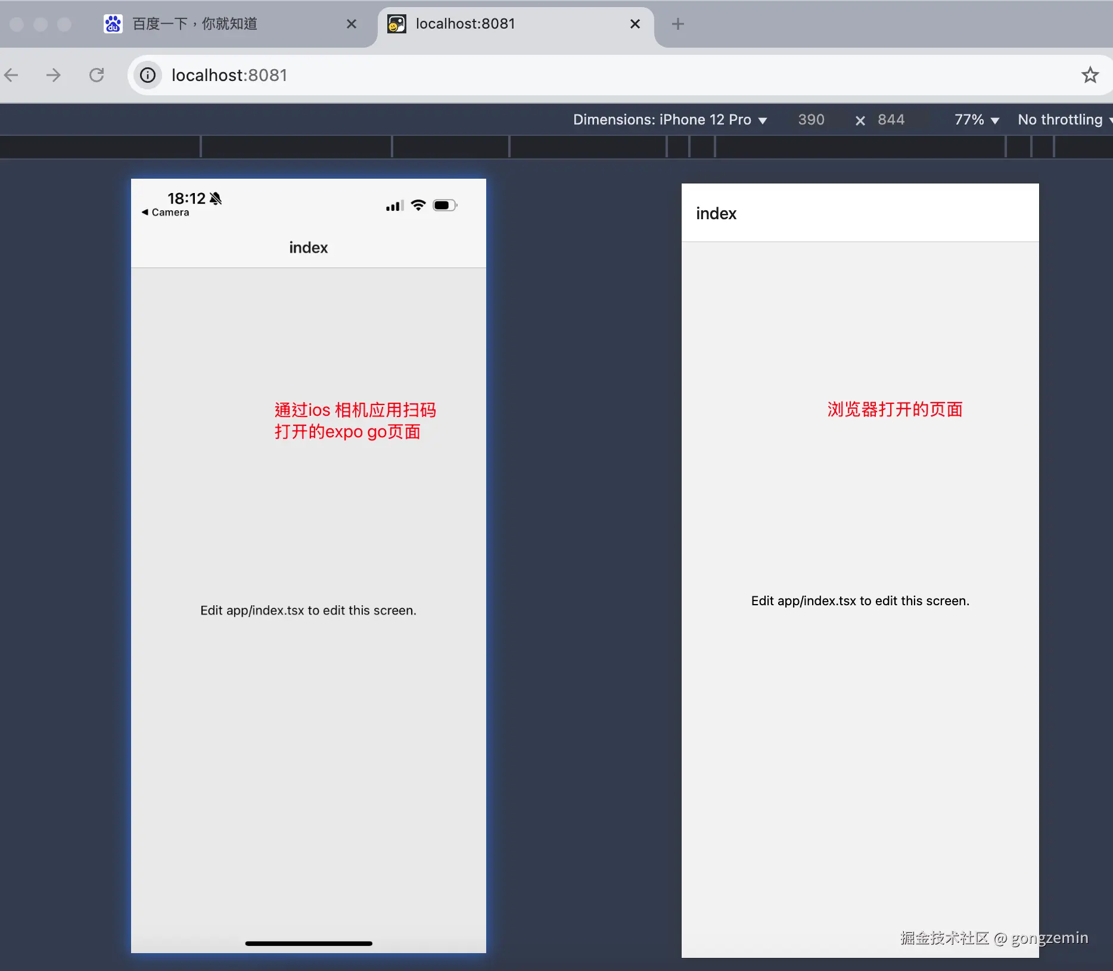This screenshot has height=971, width=1113.
Task: Click the battery icon in phone status bar
Action: (444, 206)
